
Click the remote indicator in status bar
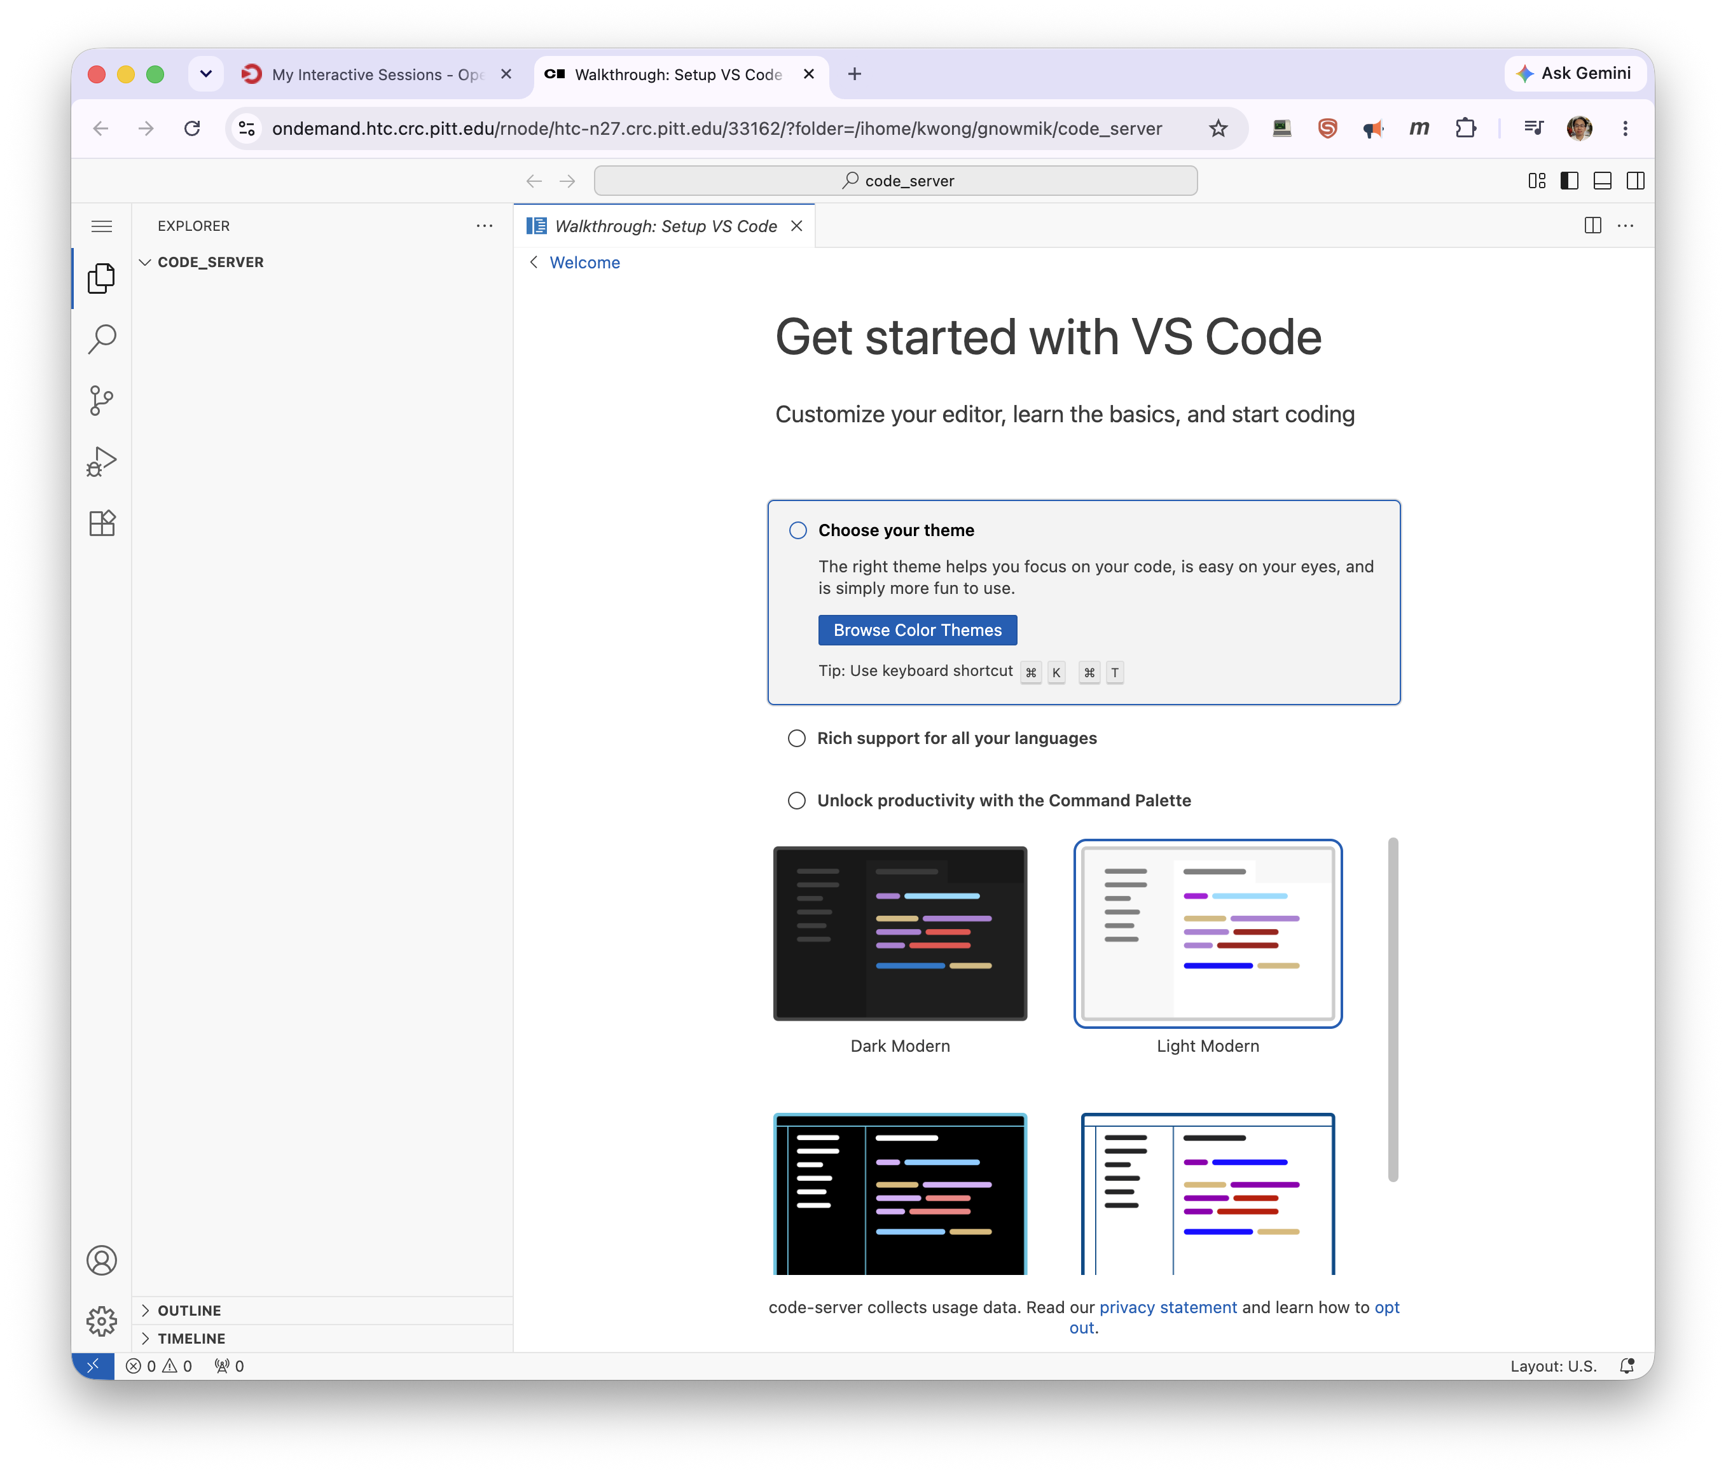[x=93, y=1366]
